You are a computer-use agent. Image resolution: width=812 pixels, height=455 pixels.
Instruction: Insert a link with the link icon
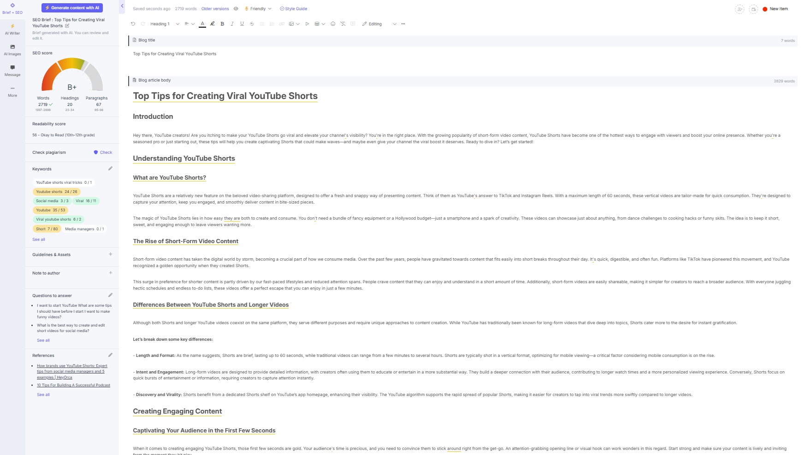tap(282, 24)
